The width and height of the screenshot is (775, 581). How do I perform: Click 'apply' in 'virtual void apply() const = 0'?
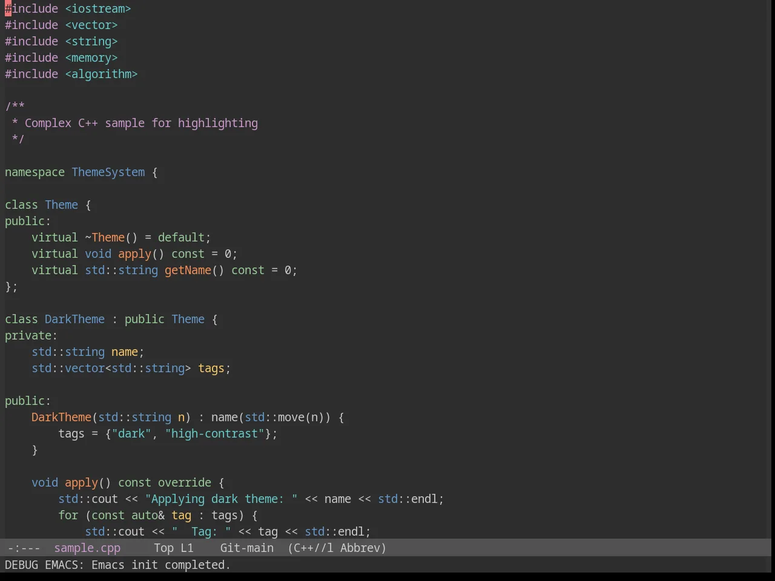click(134, 254)
